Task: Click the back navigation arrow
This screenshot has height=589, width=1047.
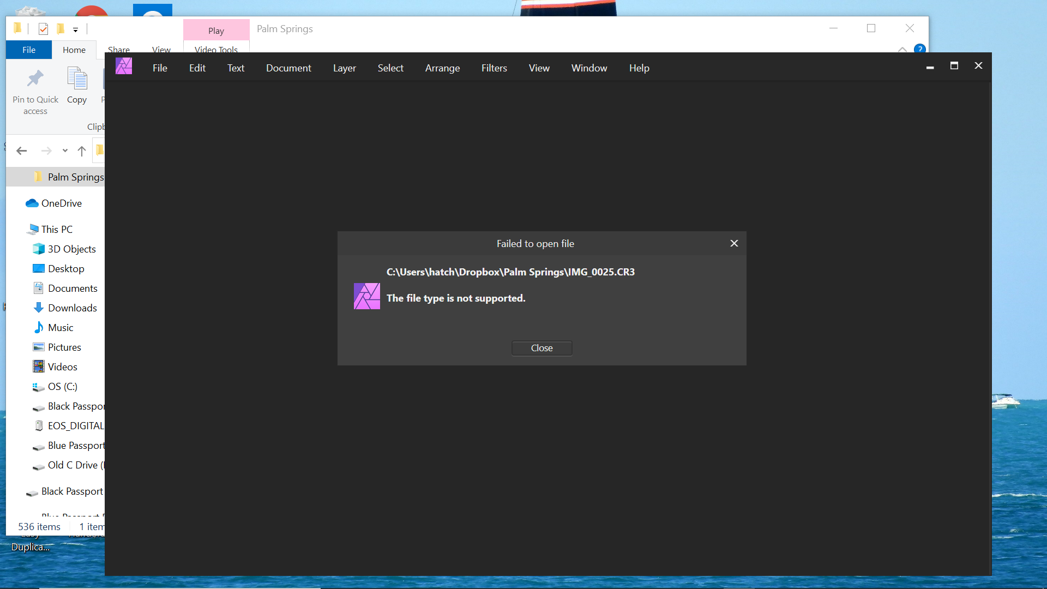Action: (x=22, y=151)
